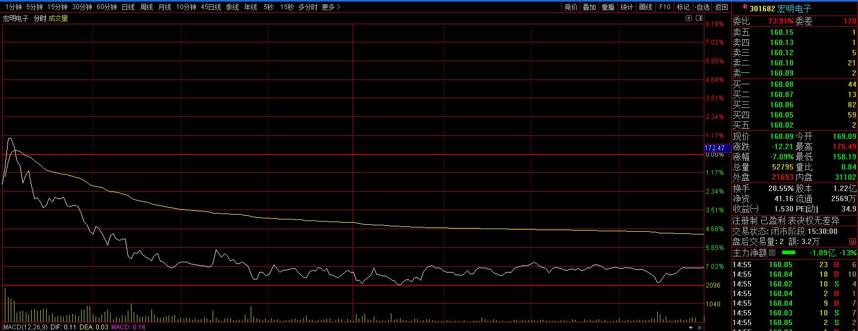
Task: Switch to the 60分钟 period tab
Action: click(x=107, y=7)
